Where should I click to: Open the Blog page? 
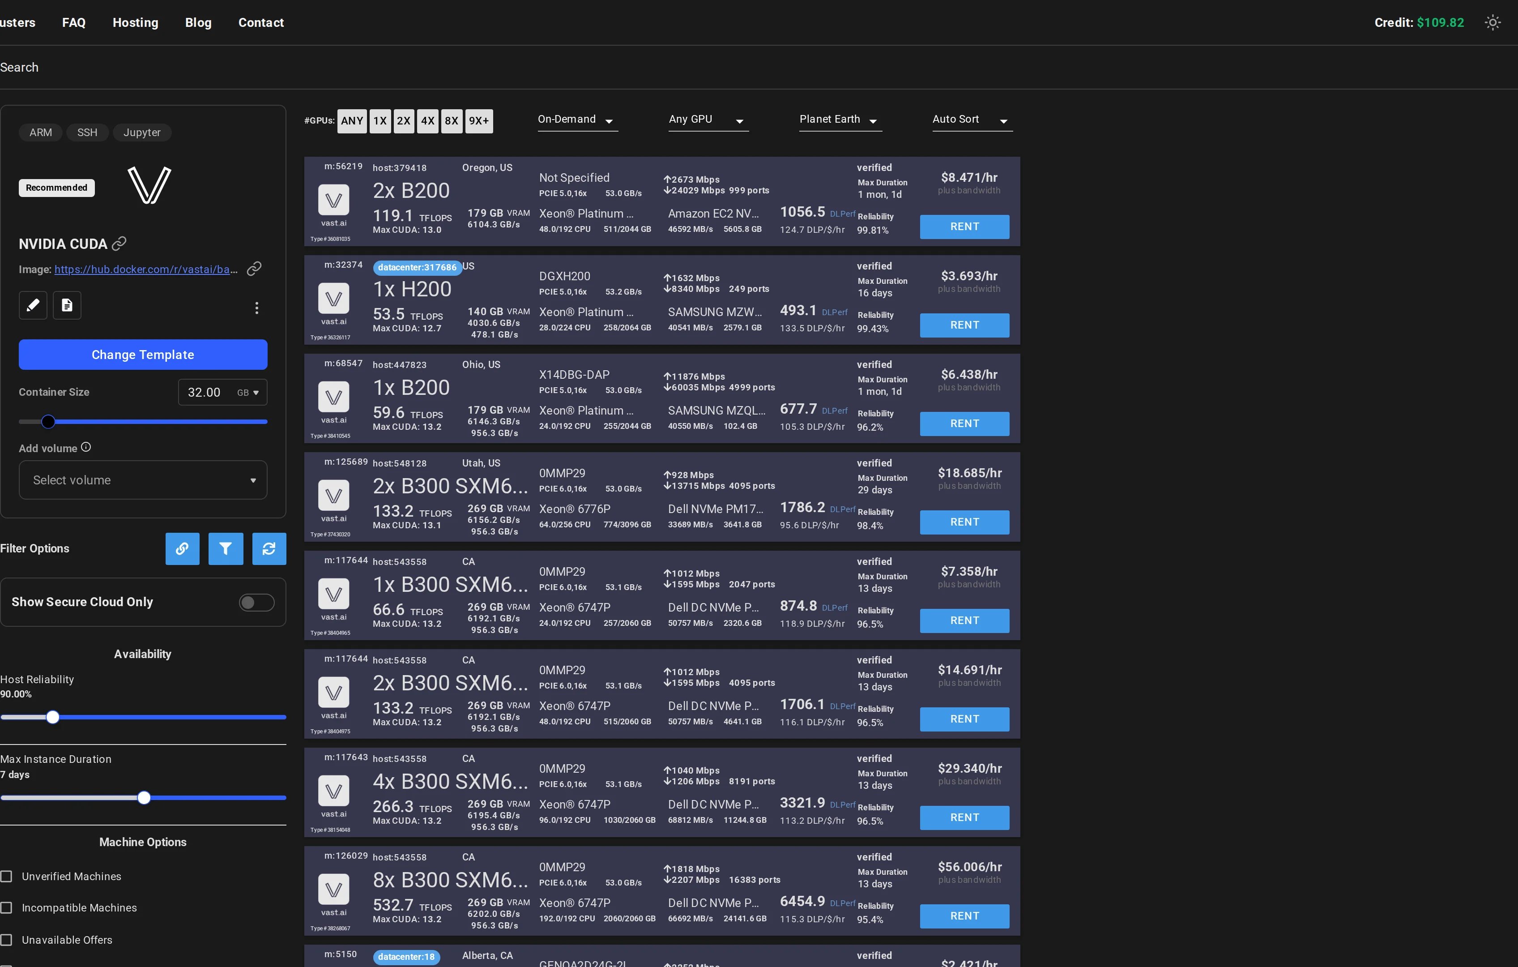point(199,23)
